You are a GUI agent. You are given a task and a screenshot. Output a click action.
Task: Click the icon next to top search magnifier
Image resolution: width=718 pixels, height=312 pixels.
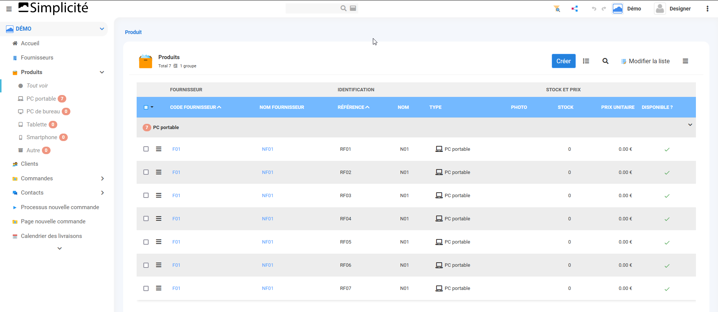353,8
